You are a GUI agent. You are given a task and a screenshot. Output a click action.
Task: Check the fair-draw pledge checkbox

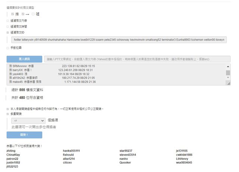click(8, 109)
